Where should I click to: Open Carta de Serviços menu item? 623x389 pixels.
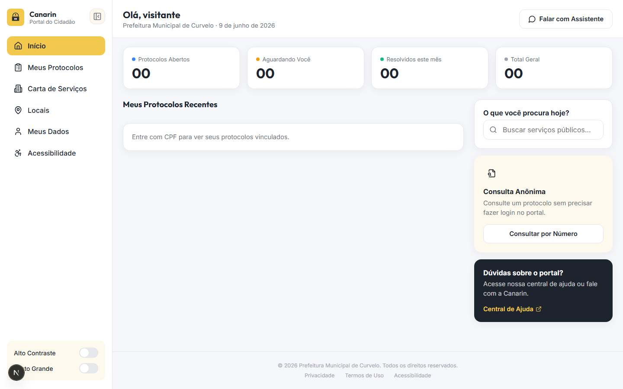pos(56,89)
